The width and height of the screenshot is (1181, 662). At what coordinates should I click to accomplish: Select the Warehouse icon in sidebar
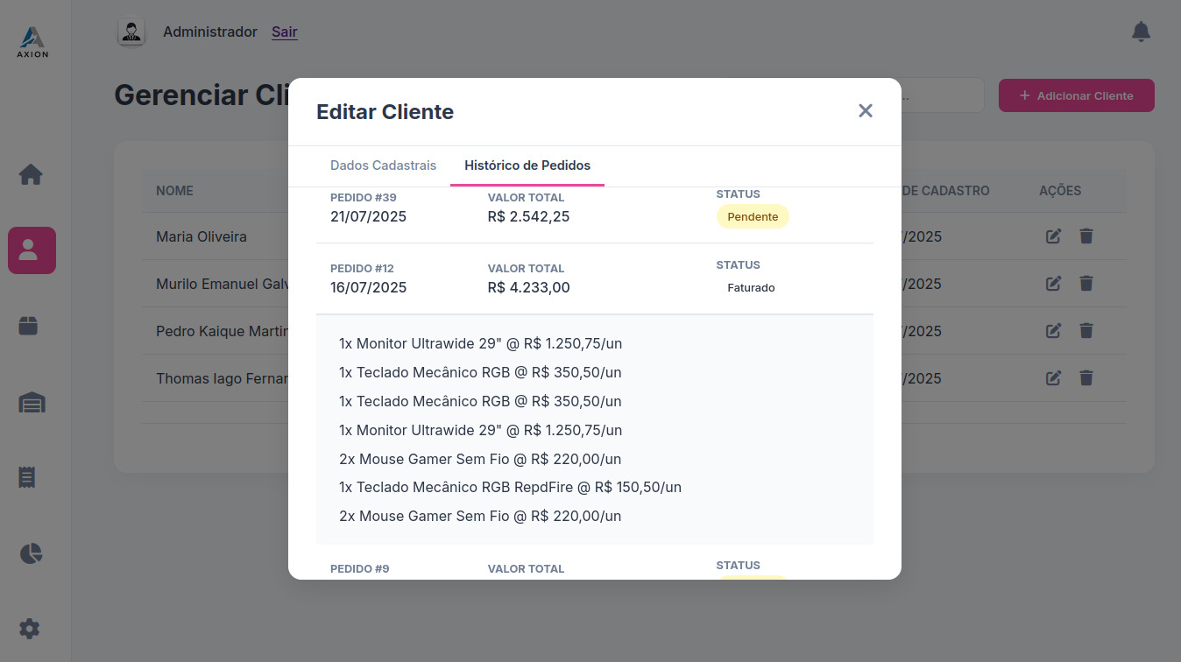[31, 402]
